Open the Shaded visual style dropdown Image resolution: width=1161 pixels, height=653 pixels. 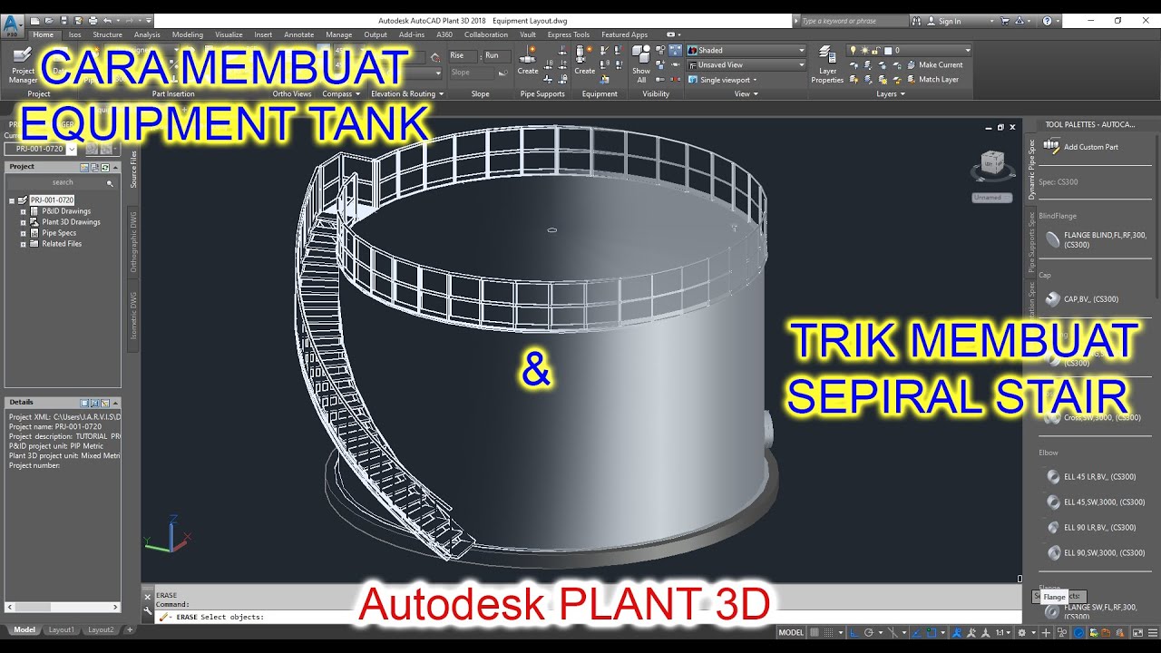[746, 51]
